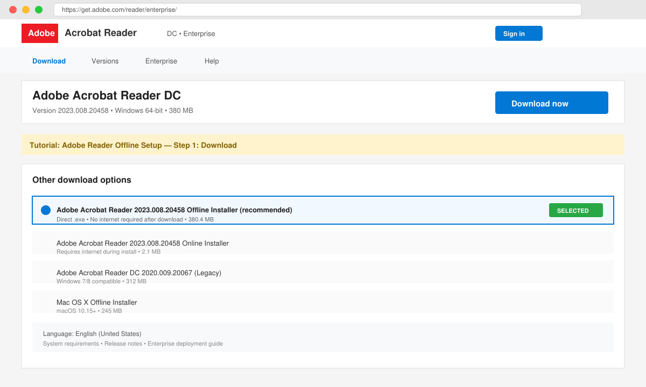The height and width of the screenshot is (387, 646).
Task: Open the Download tab
Action: point(49,61)
